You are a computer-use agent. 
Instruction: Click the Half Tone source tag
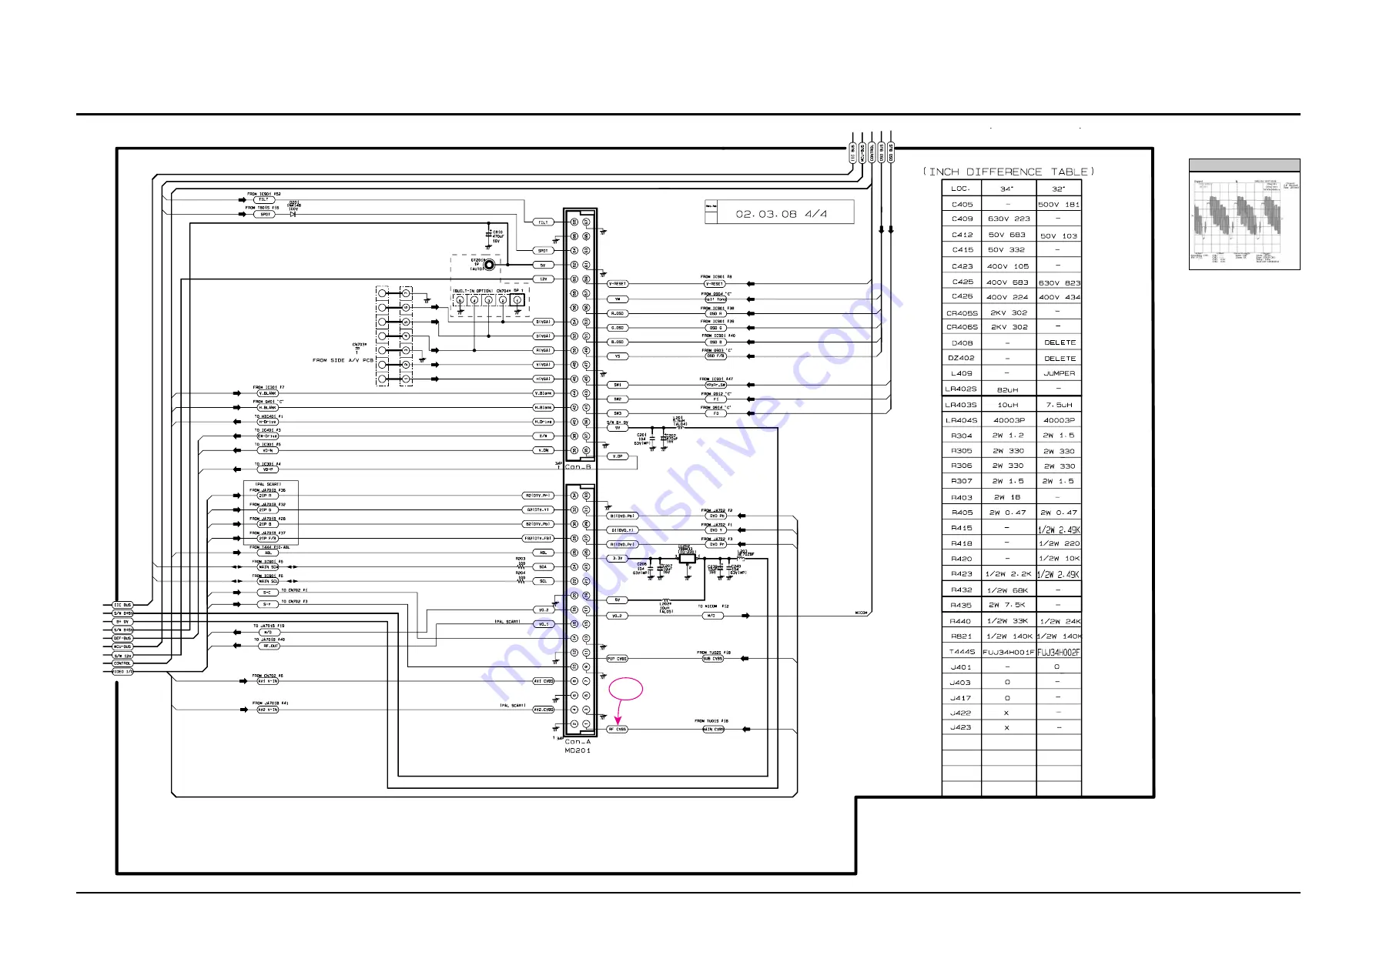coord(715,299)
